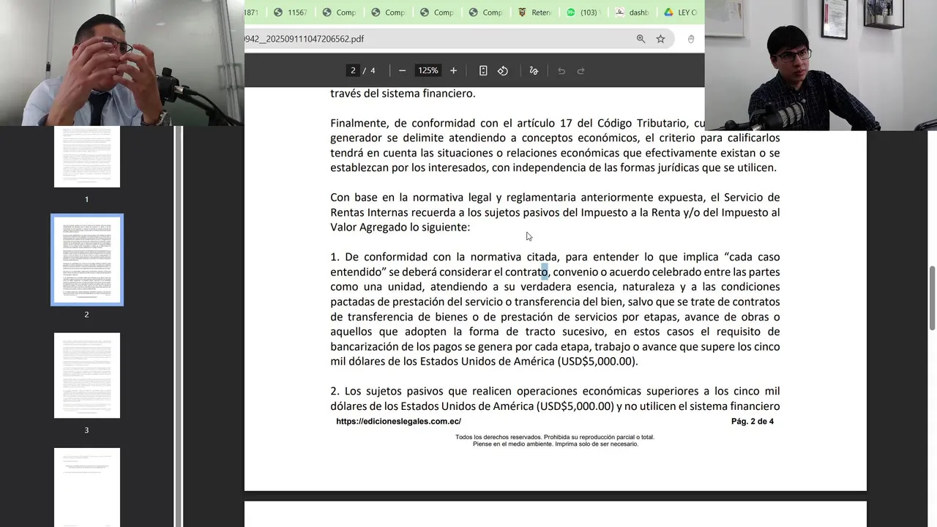Image resolution: width=937 pixels, height=527 pixels.
Task: Bookmark this page with the star icon
Action: point(660,39)
